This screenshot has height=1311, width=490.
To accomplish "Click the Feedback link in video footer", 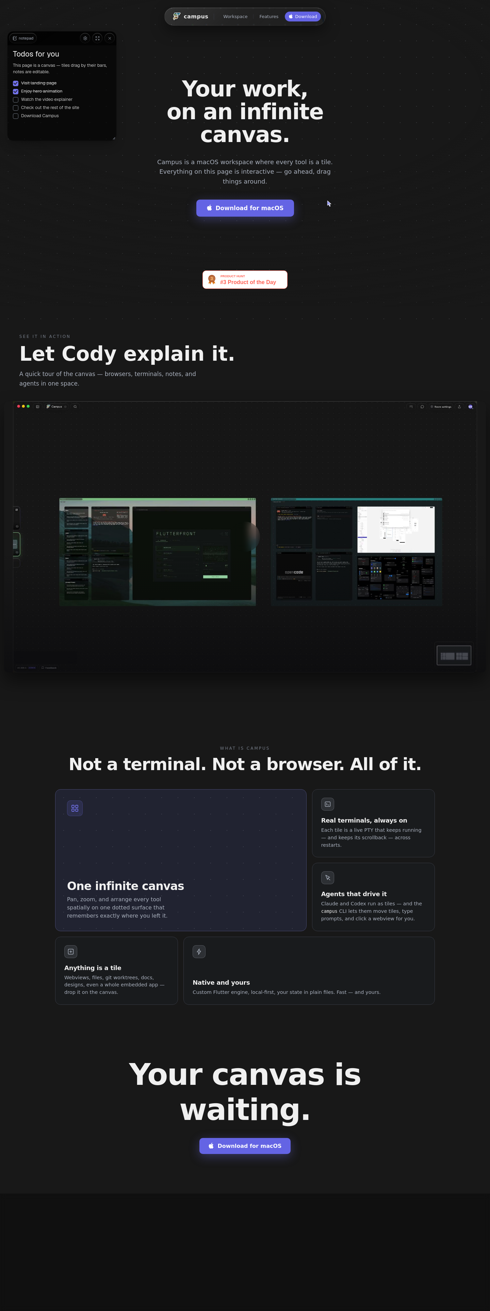I will click(49, 668).
